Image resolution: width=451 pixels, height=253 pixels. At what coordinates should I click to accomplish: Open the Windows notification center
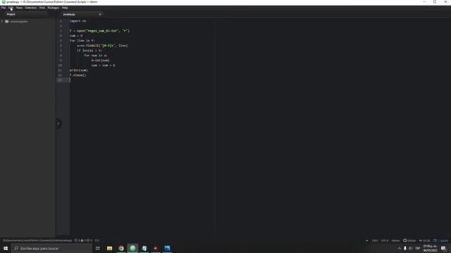443,248
